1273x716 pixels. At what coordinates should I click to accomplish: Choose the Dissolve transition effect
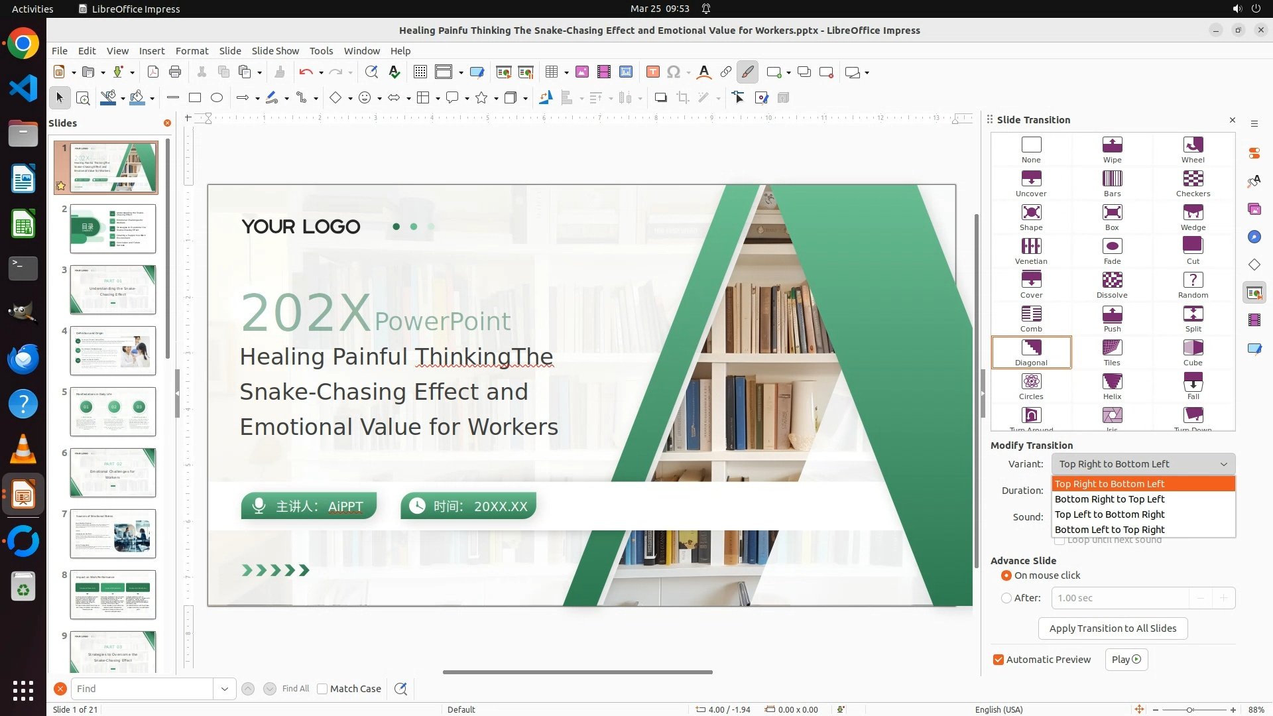pyautogui.click(x=1112, y=280)
